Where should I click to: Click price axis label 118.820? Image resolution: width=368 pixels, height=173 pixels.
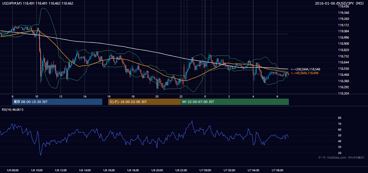pyautogui.click(x=343, y=50)
